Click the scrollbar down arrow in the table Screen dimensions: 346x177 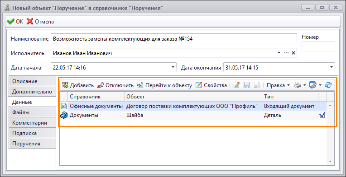click(330, 161)
